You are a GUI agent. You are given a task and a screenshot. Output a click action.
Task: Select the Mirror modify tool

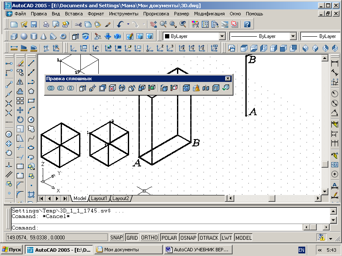(x=20, y=82)
